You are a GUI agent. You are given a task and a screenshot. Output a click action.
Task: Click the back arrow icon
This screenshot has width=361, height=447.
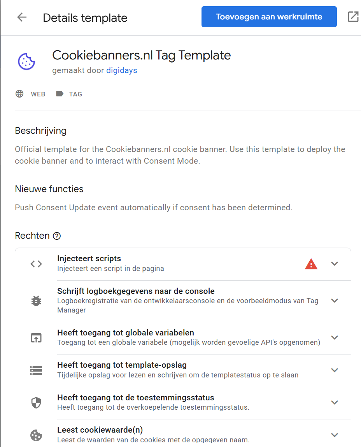coord(22,17)
